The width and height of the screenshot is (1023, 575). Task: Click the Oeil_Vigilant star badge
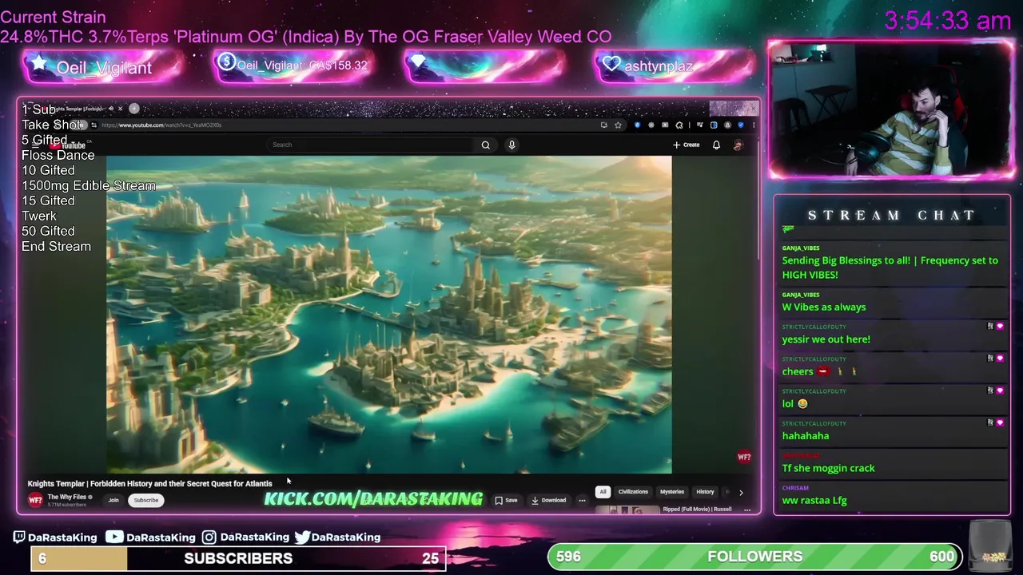point(104,66)
